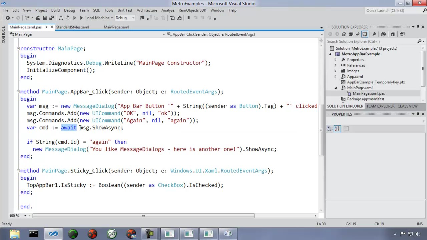Open the Architecture menu

(x=147, y=10)
